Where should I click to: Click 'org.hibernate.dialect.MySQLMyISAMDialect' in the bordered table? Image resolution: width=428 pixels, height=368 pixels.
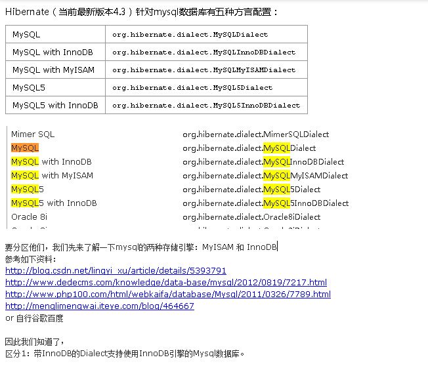pyautogui.click(x=204, y=70)
